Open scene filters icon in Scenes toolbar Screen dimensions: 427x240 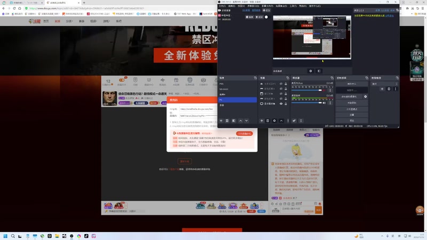click(234, 121)
